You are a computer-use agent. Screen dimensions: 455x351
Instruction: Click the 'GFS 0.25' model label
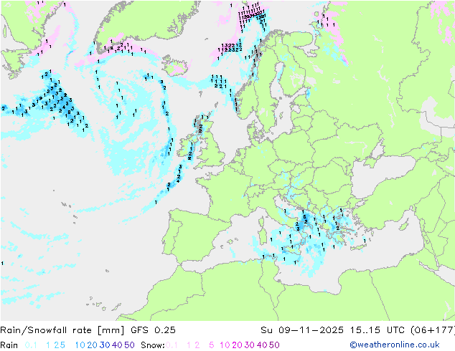[x=153, y=330]
